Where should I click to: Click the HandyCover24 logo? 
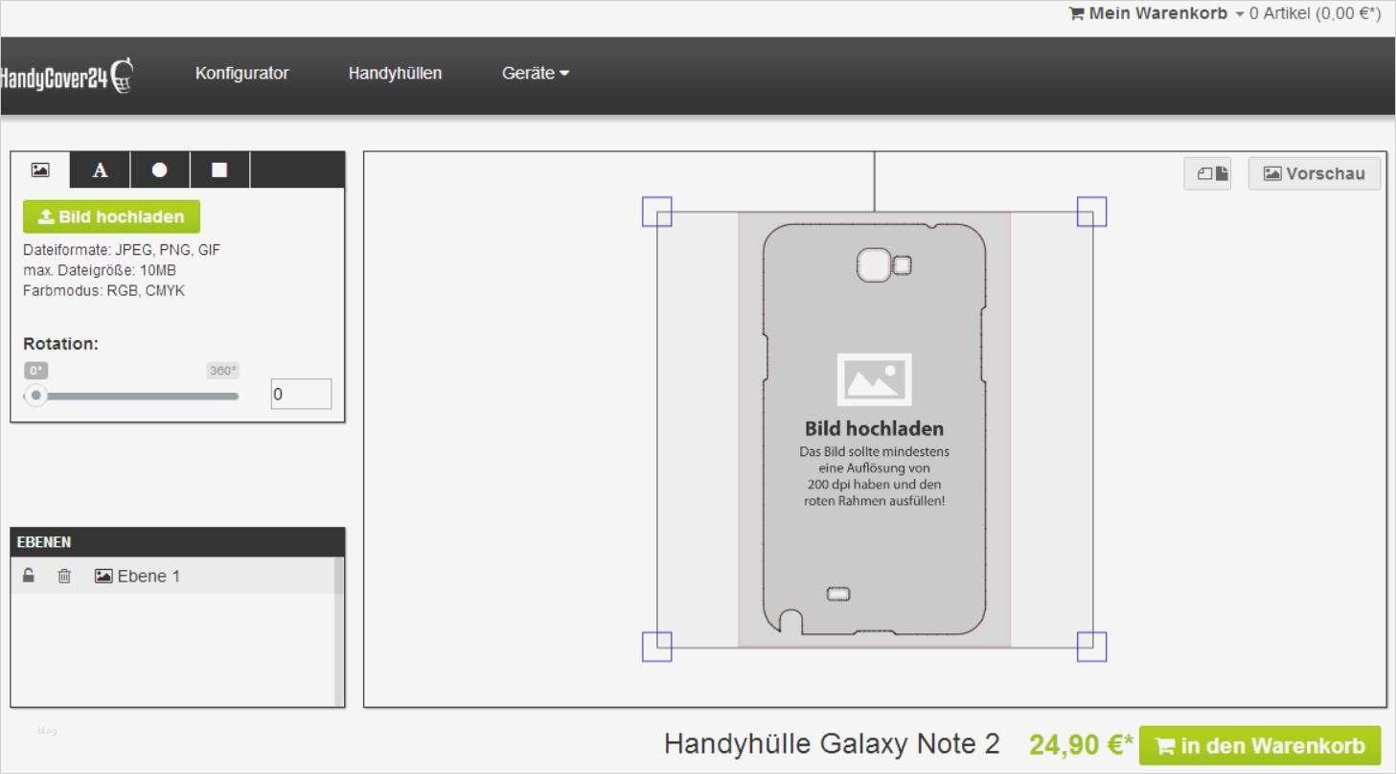(x=65, y=76)
